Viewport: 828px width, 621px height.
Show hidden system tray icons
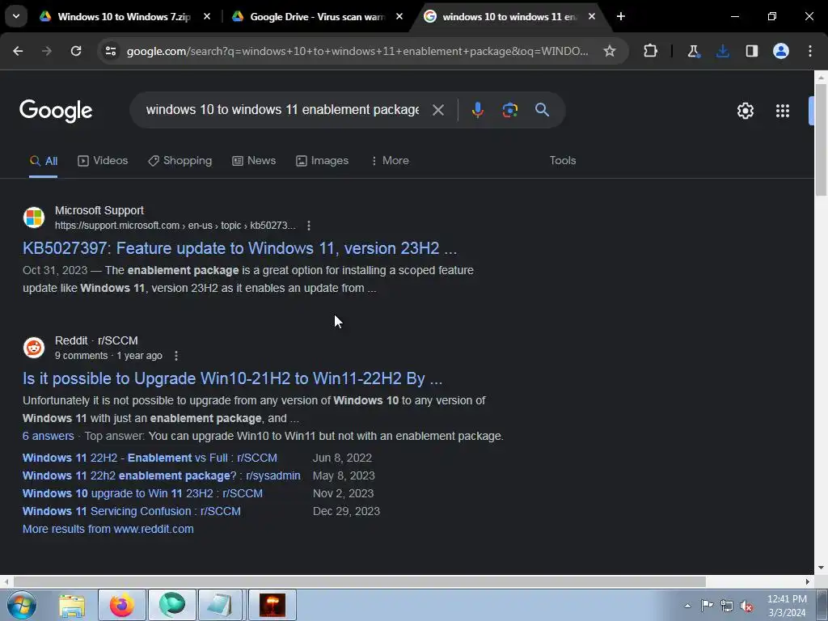(687, 606)
